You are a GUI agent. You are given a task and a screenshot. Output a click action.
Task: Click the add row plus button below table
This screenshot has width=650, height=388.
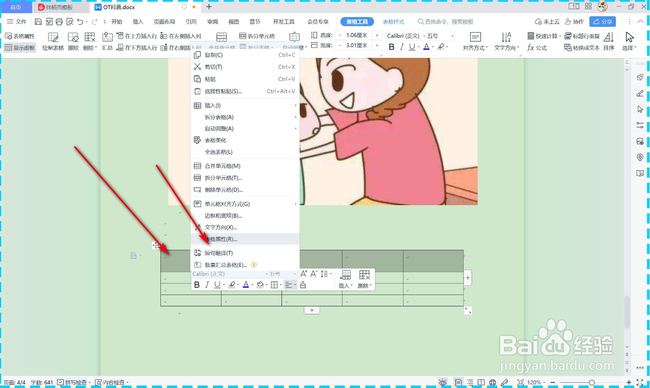(312, 310)
